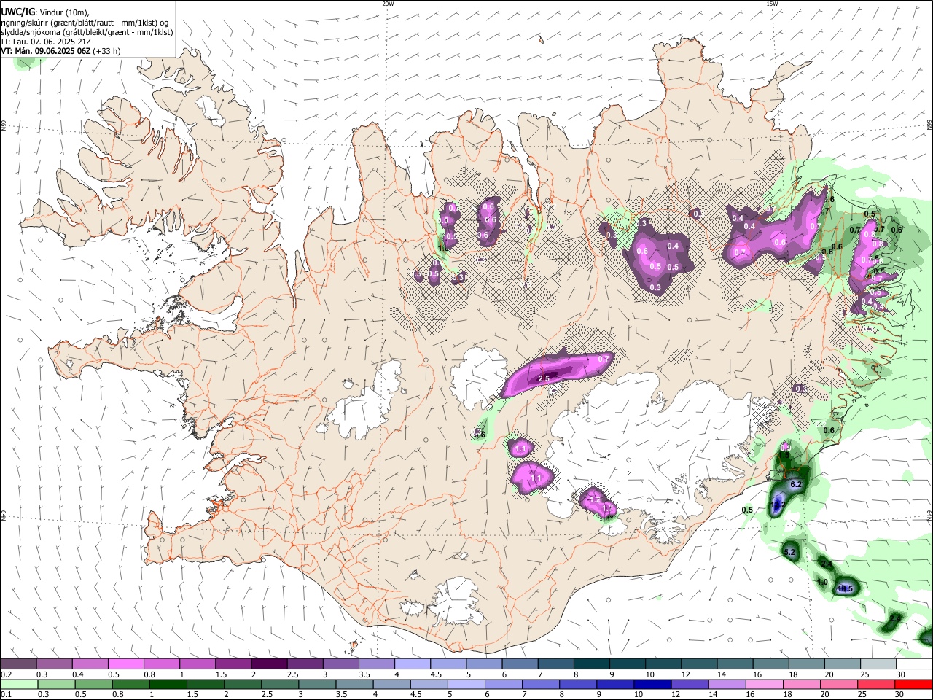
Task: Select top legend swatch between 2 and 2.5
Action: [268, 664]
